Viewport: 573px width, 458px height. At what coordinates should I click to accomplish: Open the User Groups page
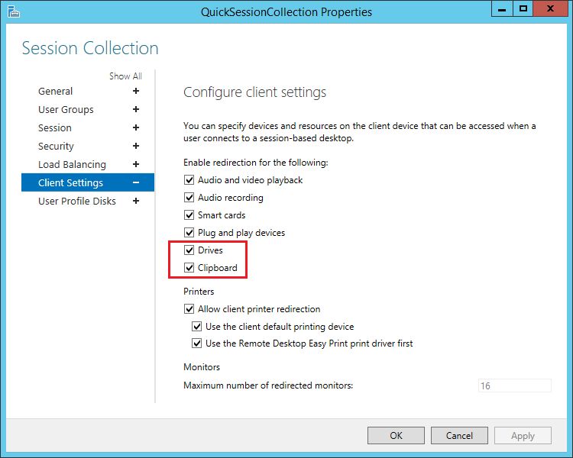[66, 109]
